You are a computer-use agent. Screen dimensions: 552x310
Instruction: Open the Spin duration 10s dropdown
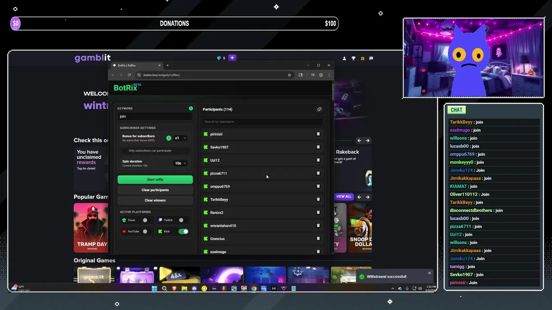(x=180, y=163)
